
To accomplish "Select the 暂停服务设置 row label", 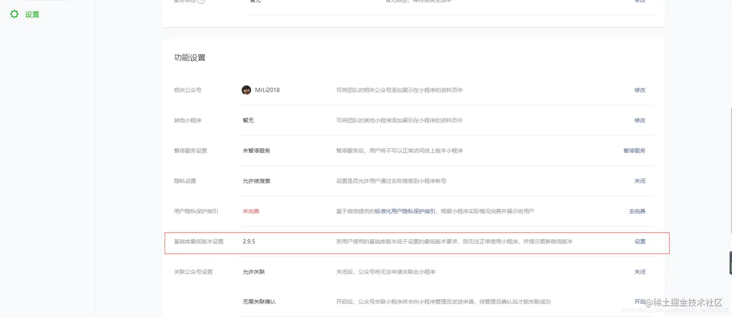I will click(x=190, y=151).
